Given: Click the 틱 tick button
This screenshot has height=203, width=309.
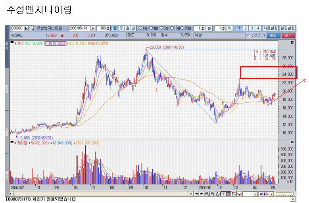Looking at the screenshot, I should pyautogui.click(x=230, y=28).
